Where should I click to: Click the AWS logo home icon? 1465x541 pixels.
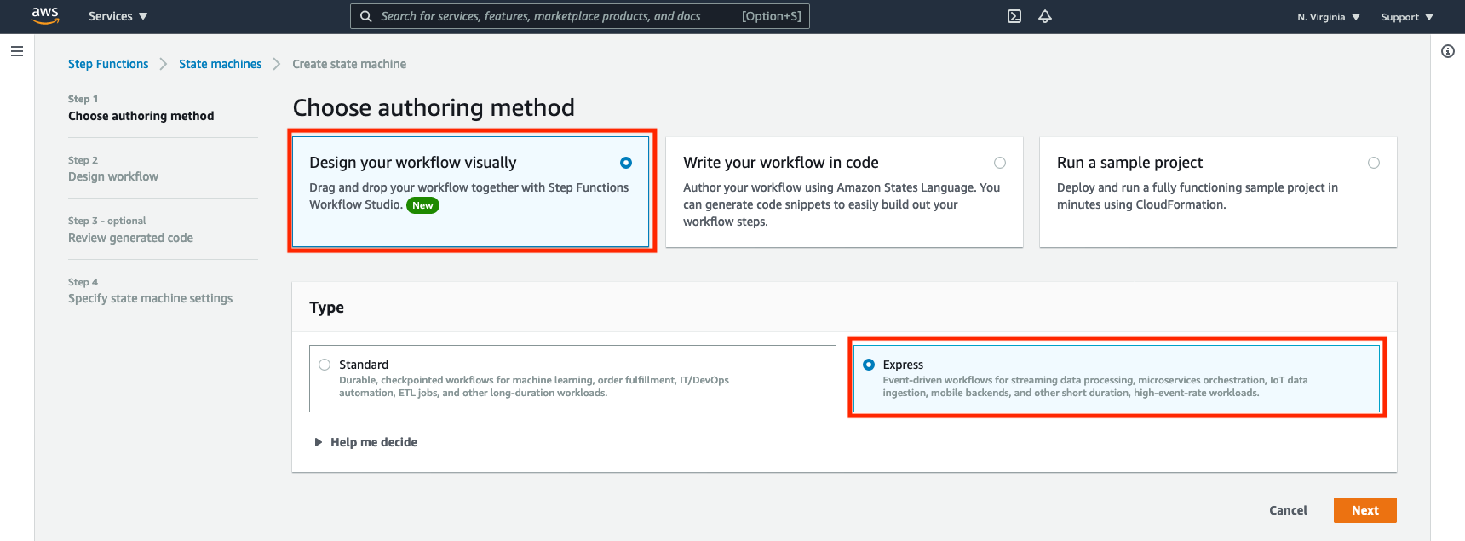point(45,16)
